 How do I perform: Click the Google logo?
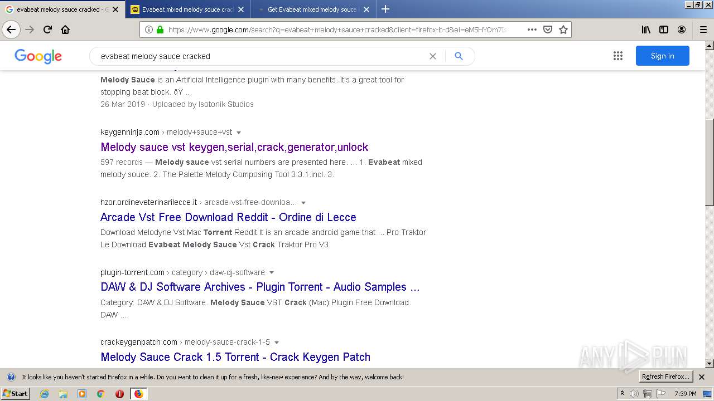38,56
